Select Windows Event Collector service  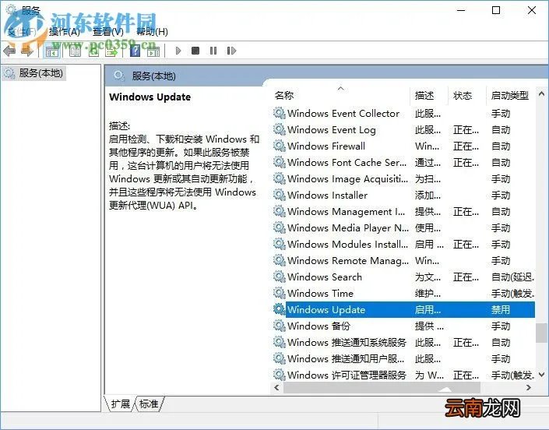[x=403, y=114]
